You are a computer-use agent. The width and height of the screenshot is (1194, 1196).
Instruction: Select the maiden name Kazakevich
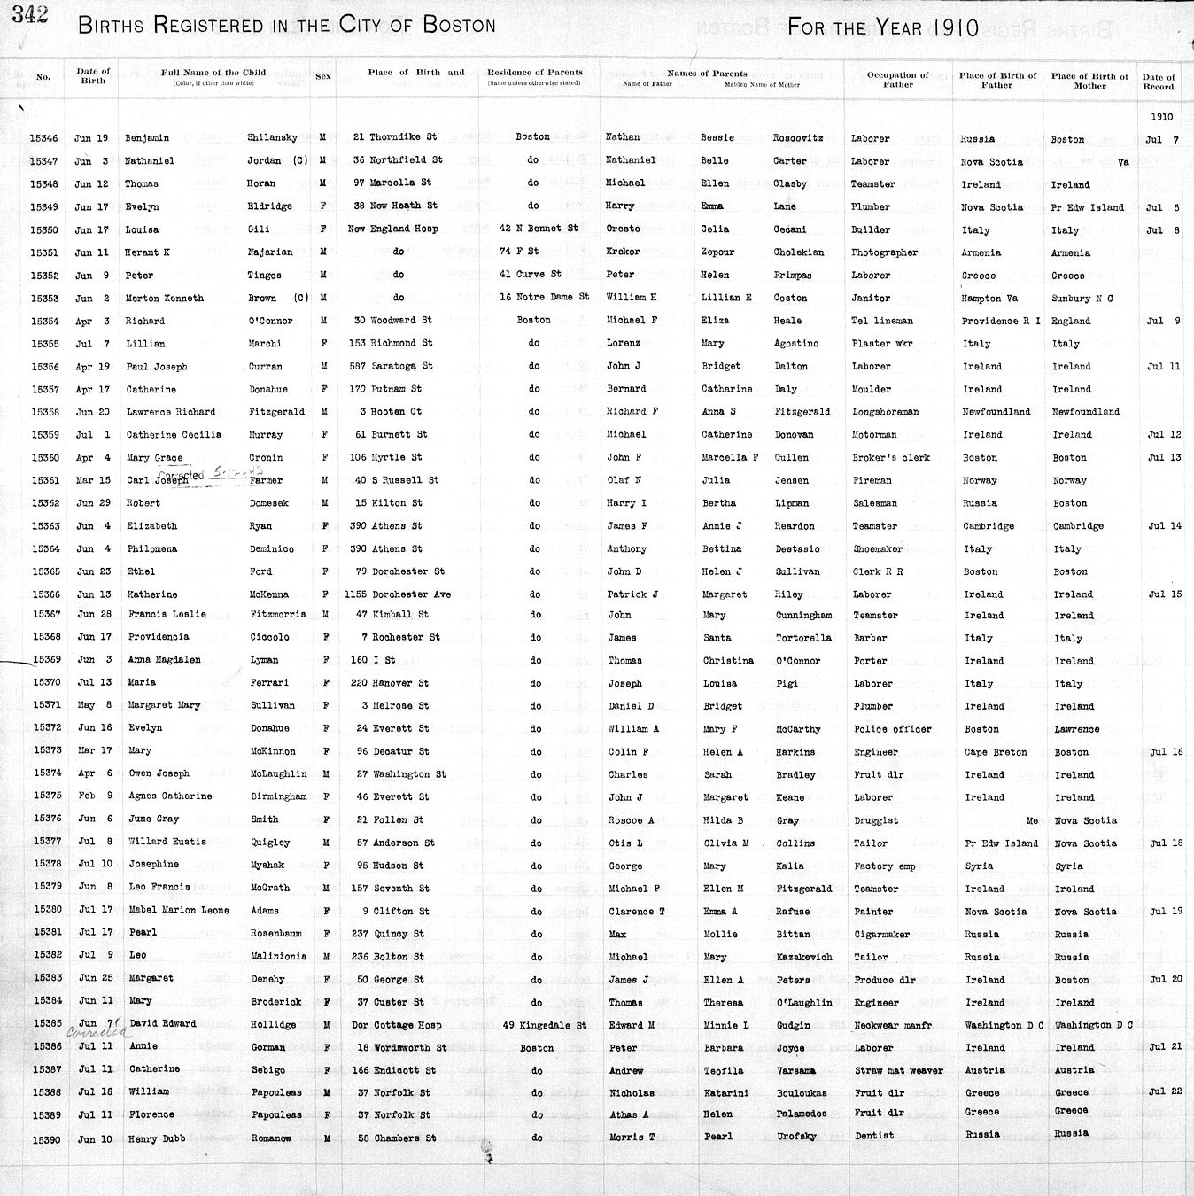click(804, 958)
